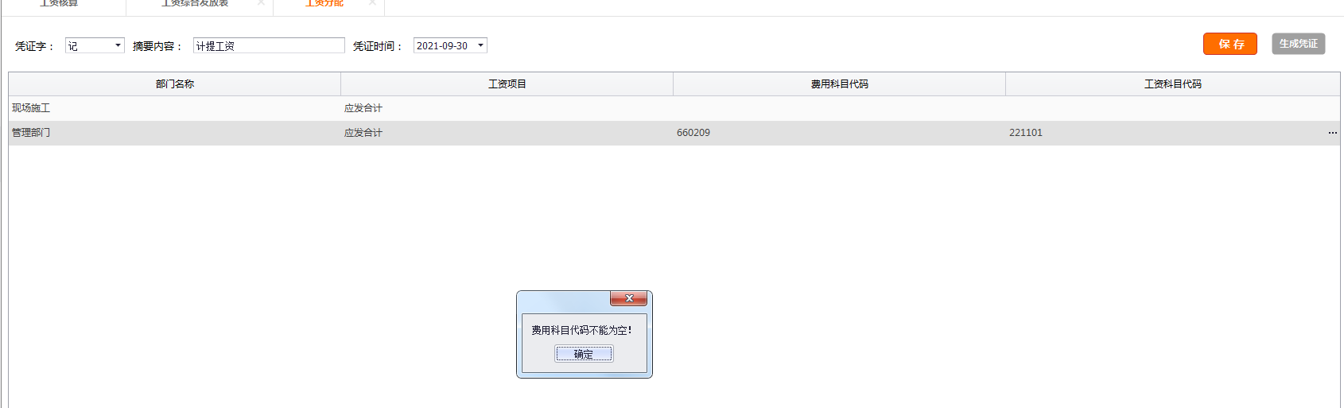
Task: Click the 660209 expense code cell
Action: [693, 133]
